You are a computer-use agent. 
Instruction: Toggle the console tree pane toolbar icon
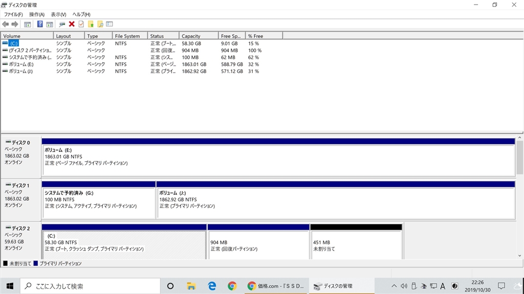click(x=28, y=24)
